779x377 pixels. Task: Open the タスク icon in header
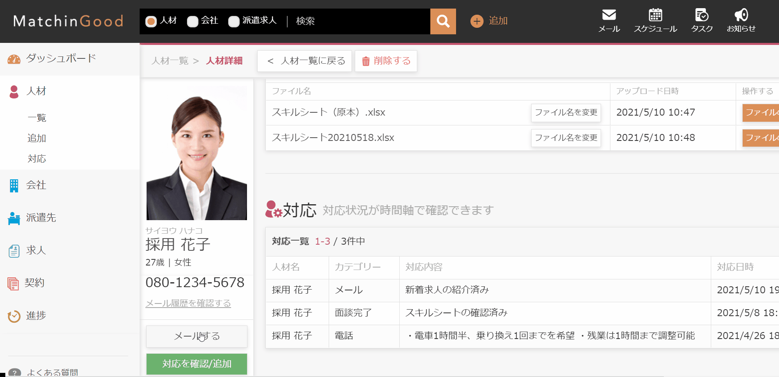pyautogui.click(x=701, y=20)
